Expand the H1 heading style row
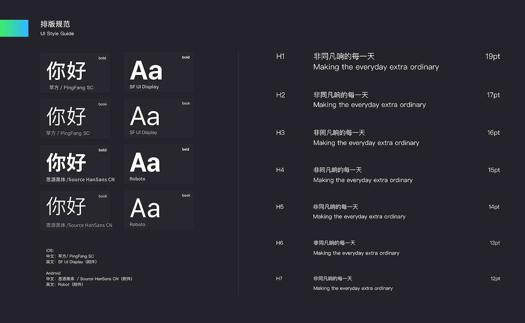The image size is (525, 323). (x=280, y=57)
